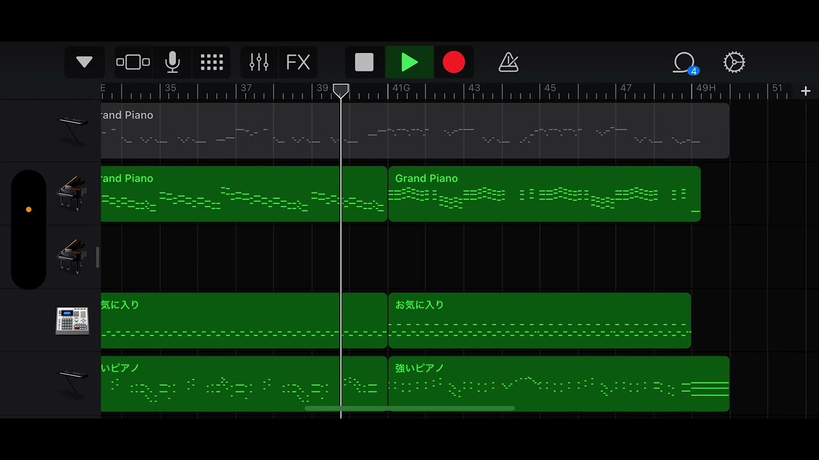
Task: Select the 強いピアノ region starting at bar 41
Action: pyautogui.click(x=559, y=384)
